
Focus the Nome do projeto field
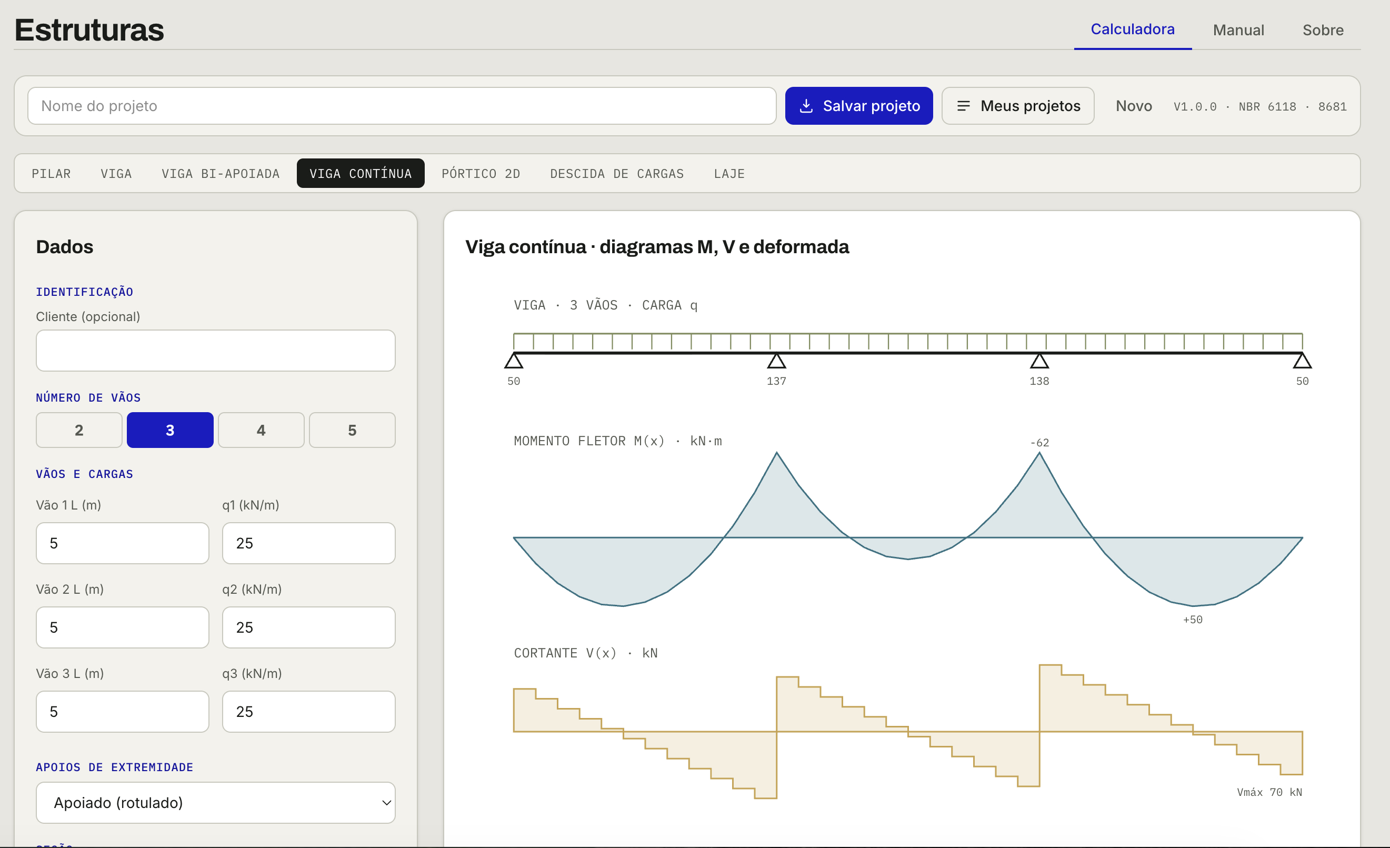(x=402, y=106)
